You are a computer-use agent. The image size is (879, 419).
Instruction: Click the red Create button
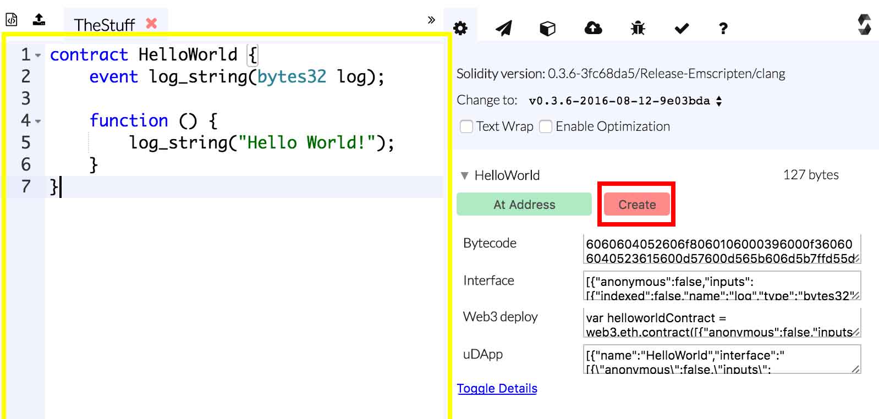point(637,205)
